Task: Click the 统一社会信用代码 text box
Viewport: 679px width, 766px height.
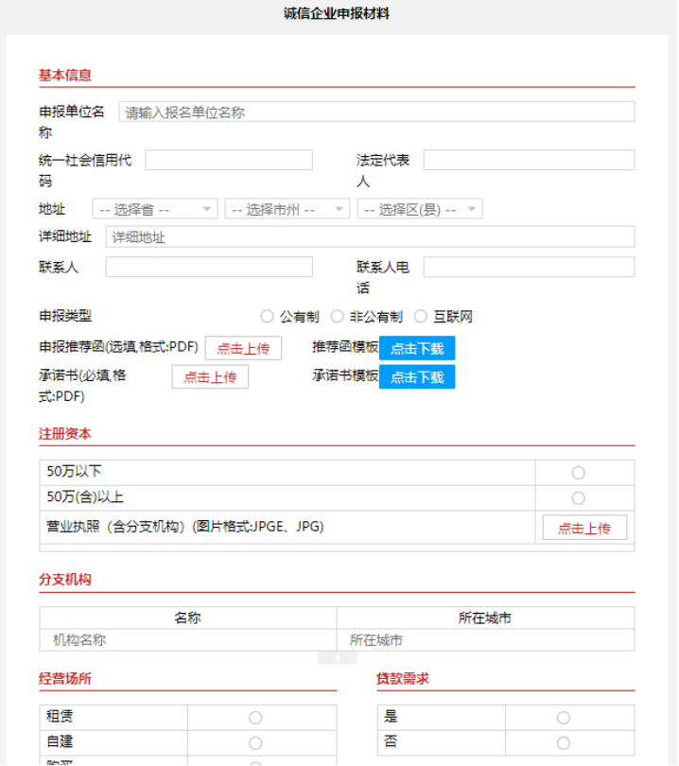Action: coord(228,160)
